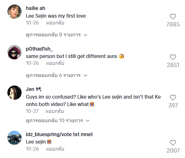Reply to idz_bluespring's Lee sejin comment

[55, 149]
